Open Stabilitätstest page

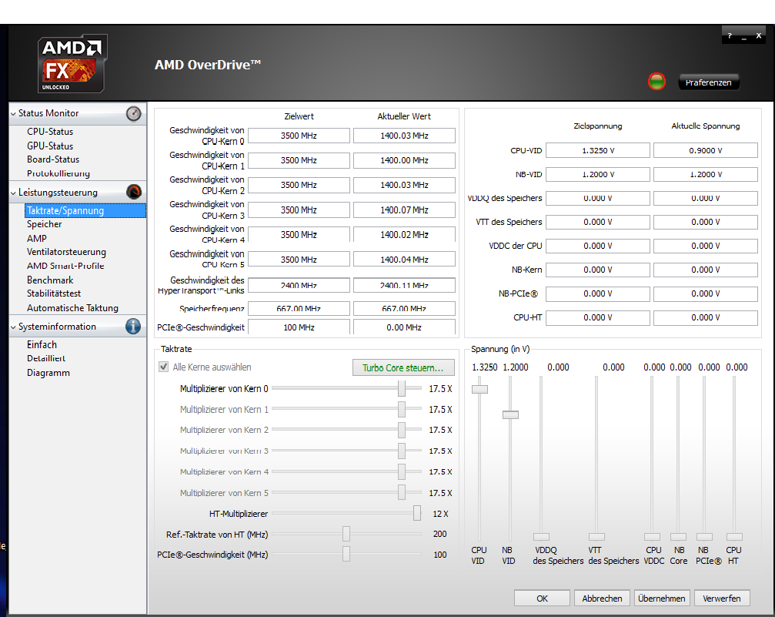click(x=53, y=293)
